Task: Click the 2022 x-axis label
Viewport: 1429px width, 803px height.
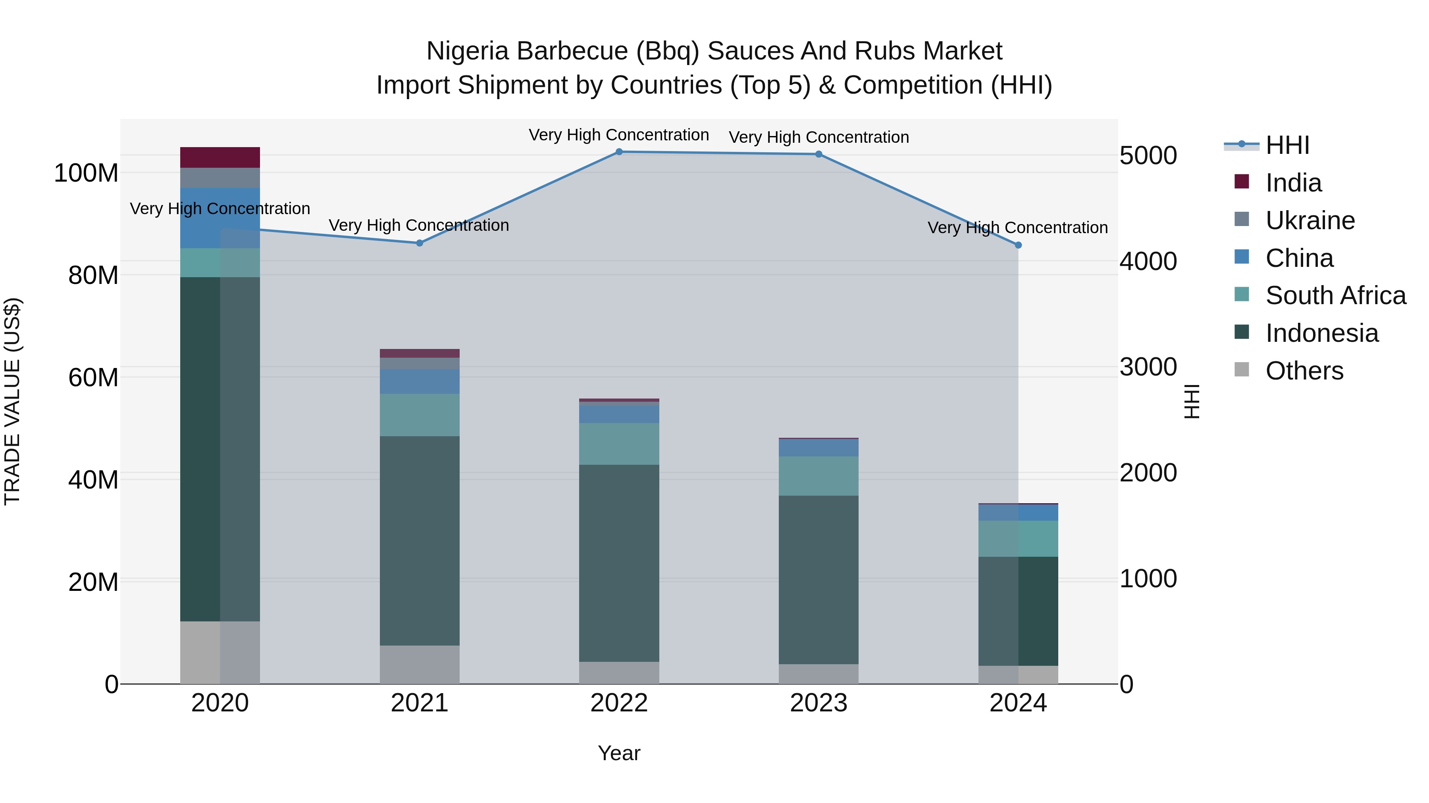Action: click(x=619, y=703)
